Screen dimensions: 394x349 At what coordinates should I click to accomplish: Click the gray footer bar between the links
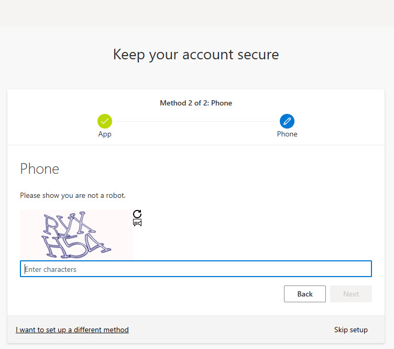tap(231, 330)
